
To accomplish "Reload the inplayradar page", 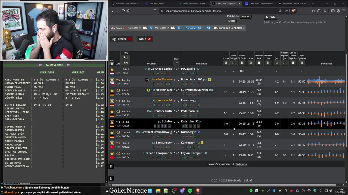I will coord(123,11).
